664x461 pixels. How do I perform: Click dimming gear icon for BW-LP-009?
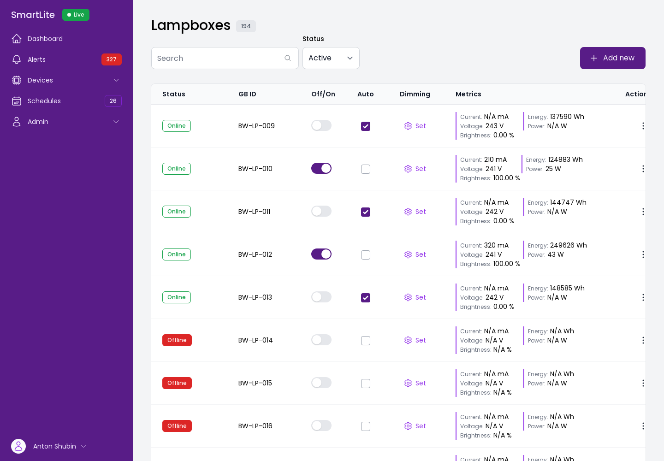[x=408, y=126]
